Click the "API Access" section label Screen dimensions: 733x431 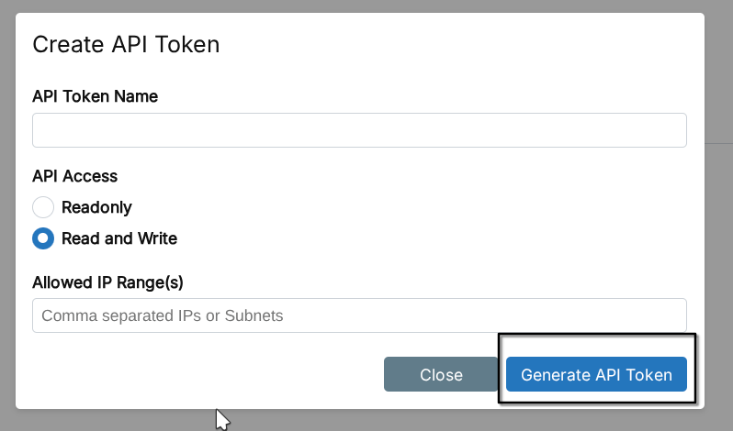(x=74, y=176)
